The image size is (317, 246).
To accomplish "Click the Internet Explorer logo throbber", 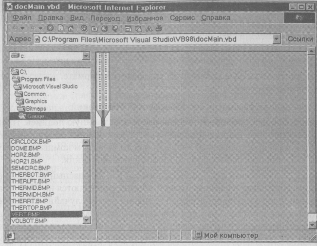I will point(299,18).
